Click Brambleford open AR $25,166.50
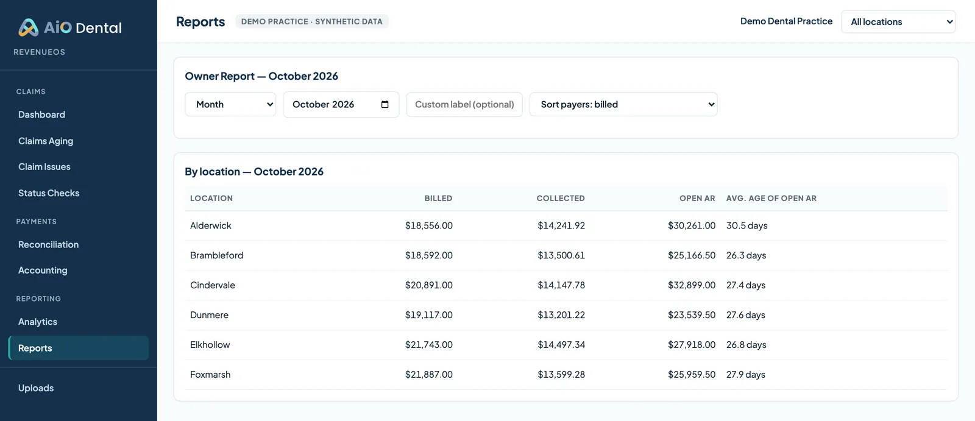This screenshot has width=975, height=421. tap(692, 255)
